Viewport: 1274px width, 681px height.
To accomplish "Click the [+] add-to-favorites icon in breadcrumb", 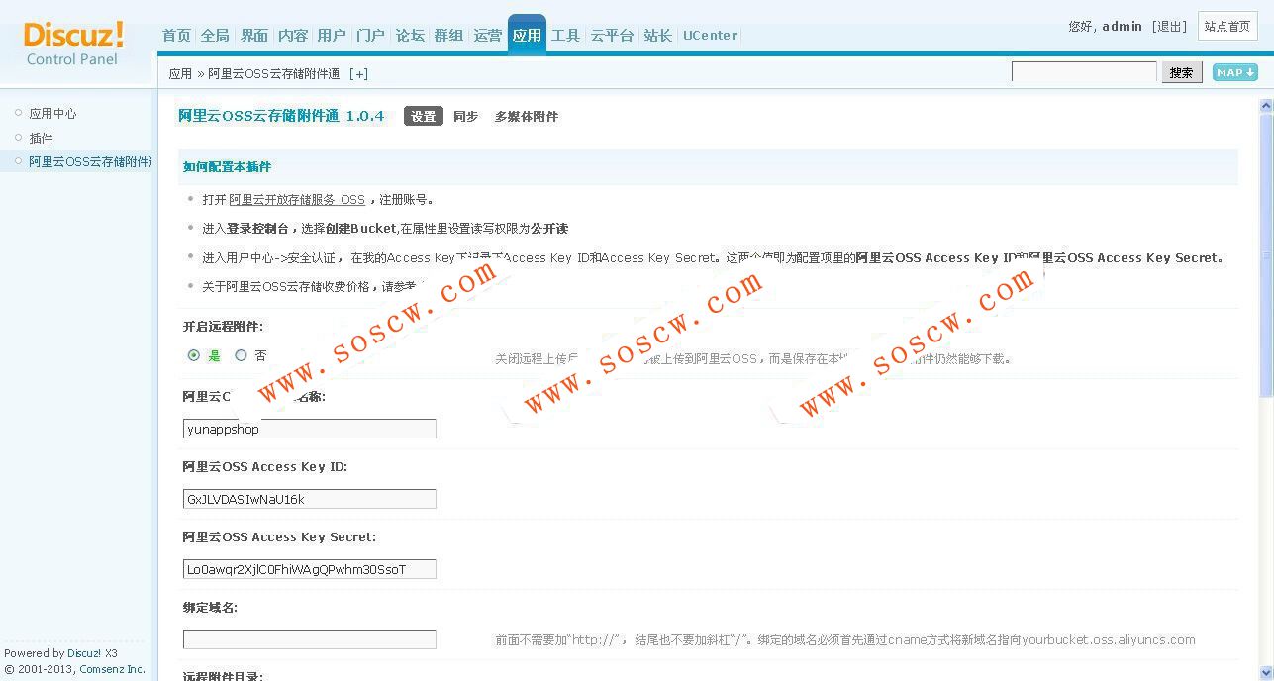I will point(358,74).
